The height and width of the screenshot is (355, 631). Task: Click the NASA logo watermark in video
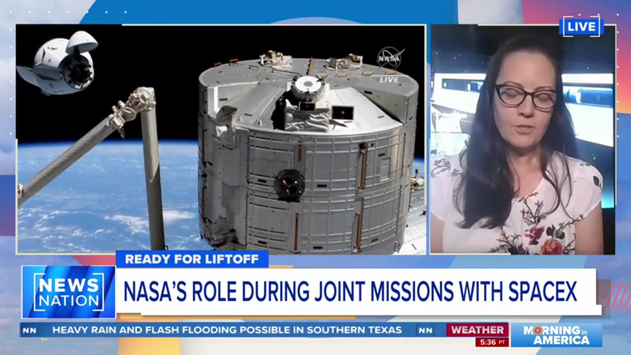(390, 58)
